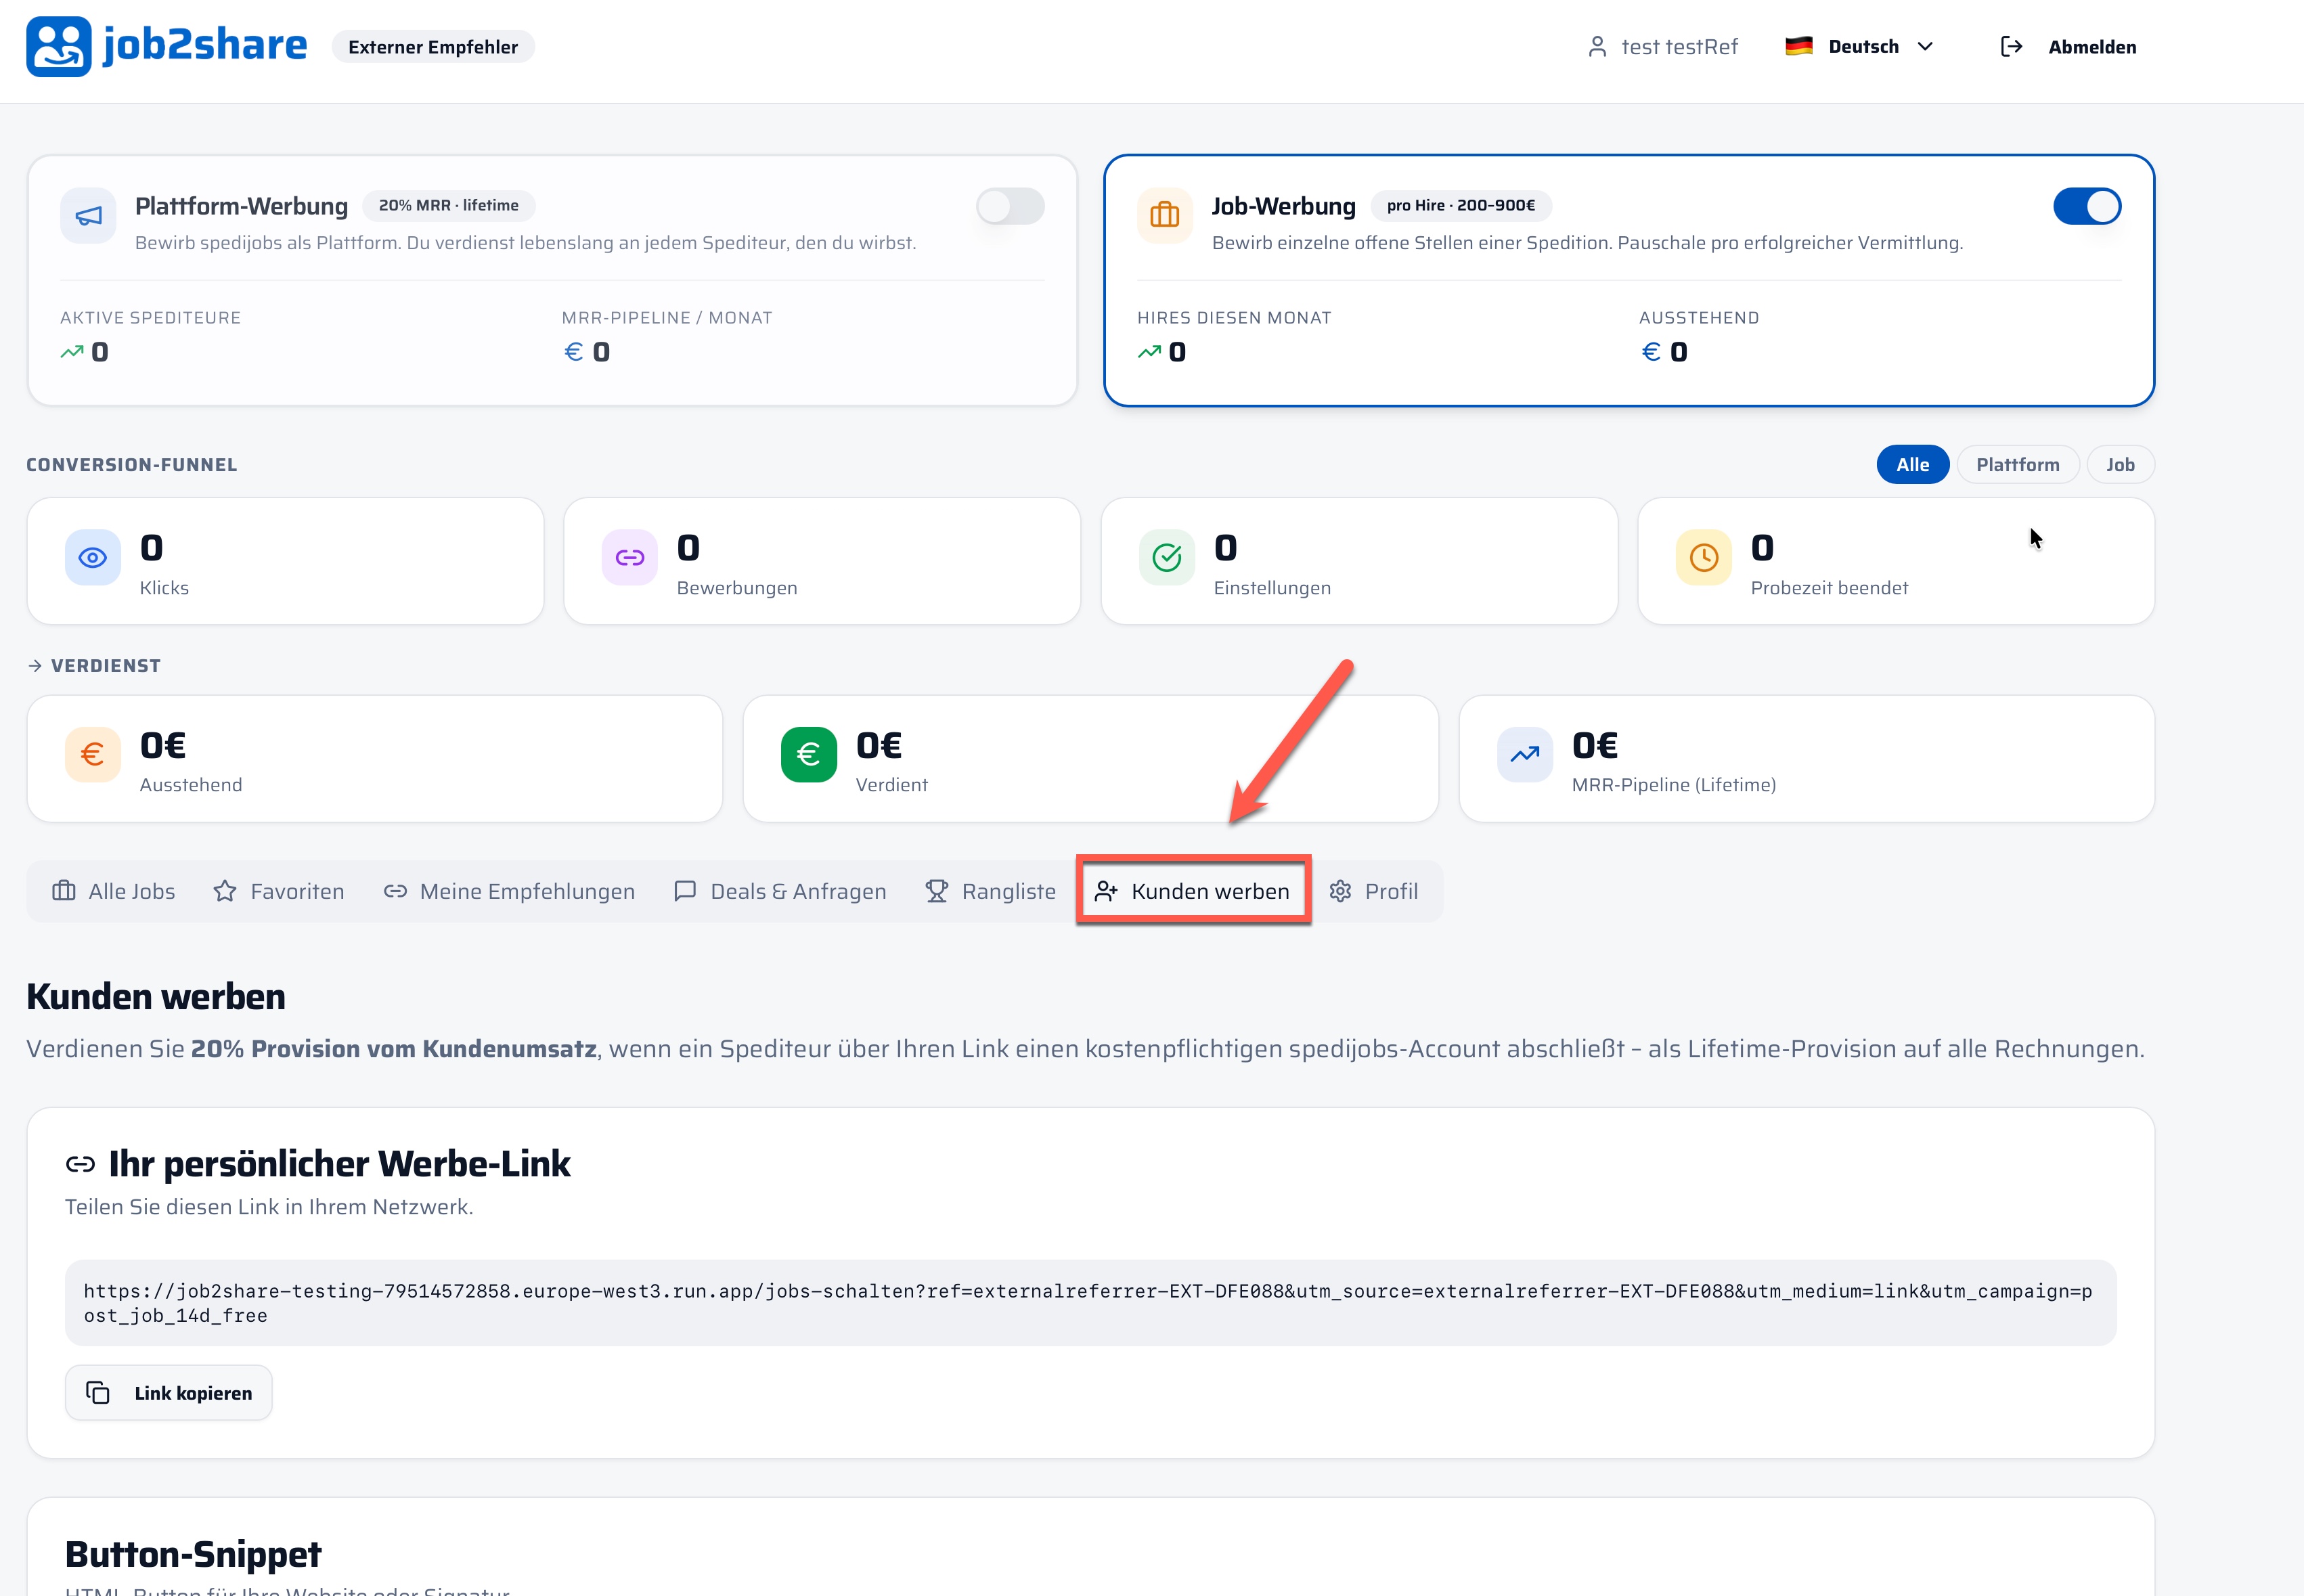Click the job2share wordmark text
Screen dimensions: 2304x1596
[205, 45]
